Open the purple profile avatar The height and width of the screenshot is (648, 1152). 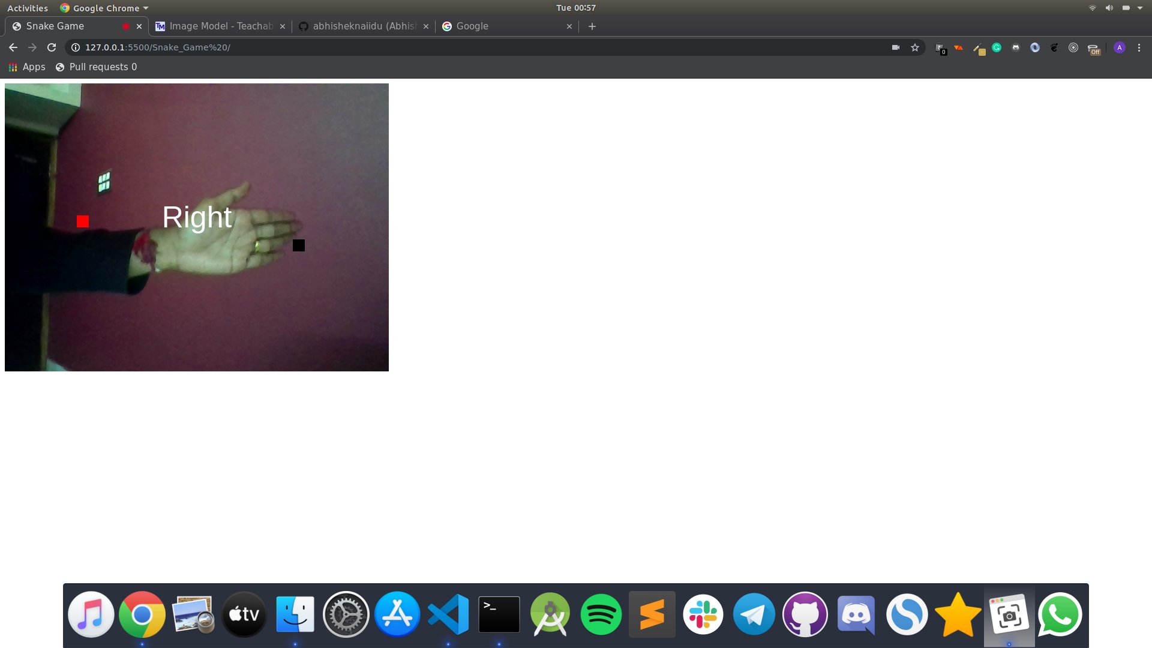coord(1119,47)
